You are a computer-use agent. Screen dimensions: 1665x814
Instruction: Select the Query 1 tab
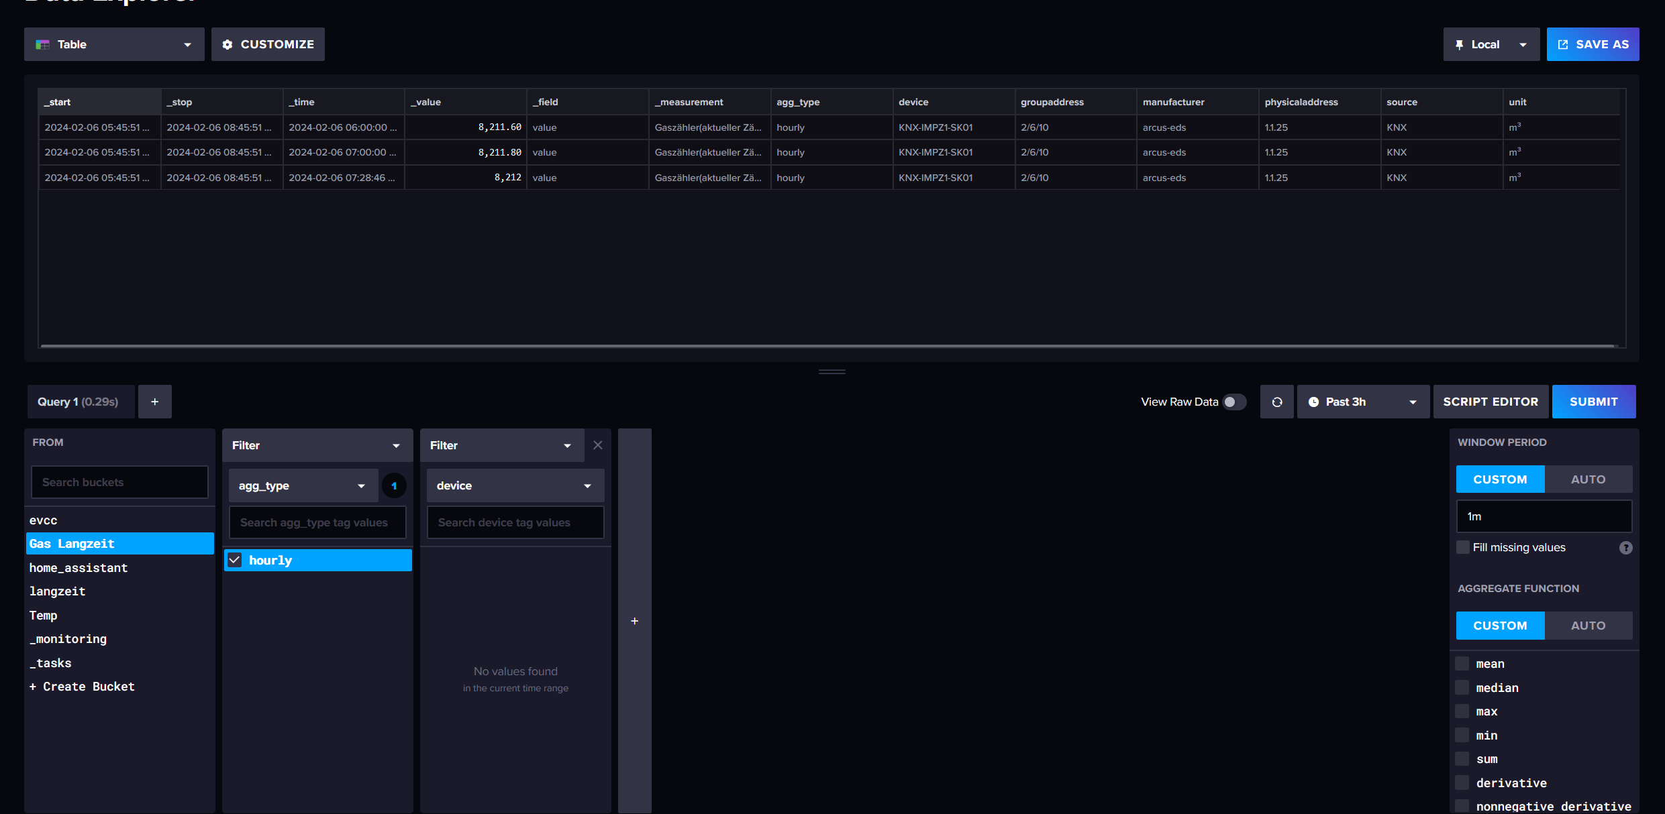[79, 402]
